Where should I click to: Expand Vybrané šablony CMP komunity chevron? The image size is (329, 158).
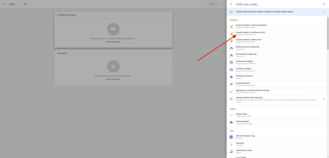point(324,99)
